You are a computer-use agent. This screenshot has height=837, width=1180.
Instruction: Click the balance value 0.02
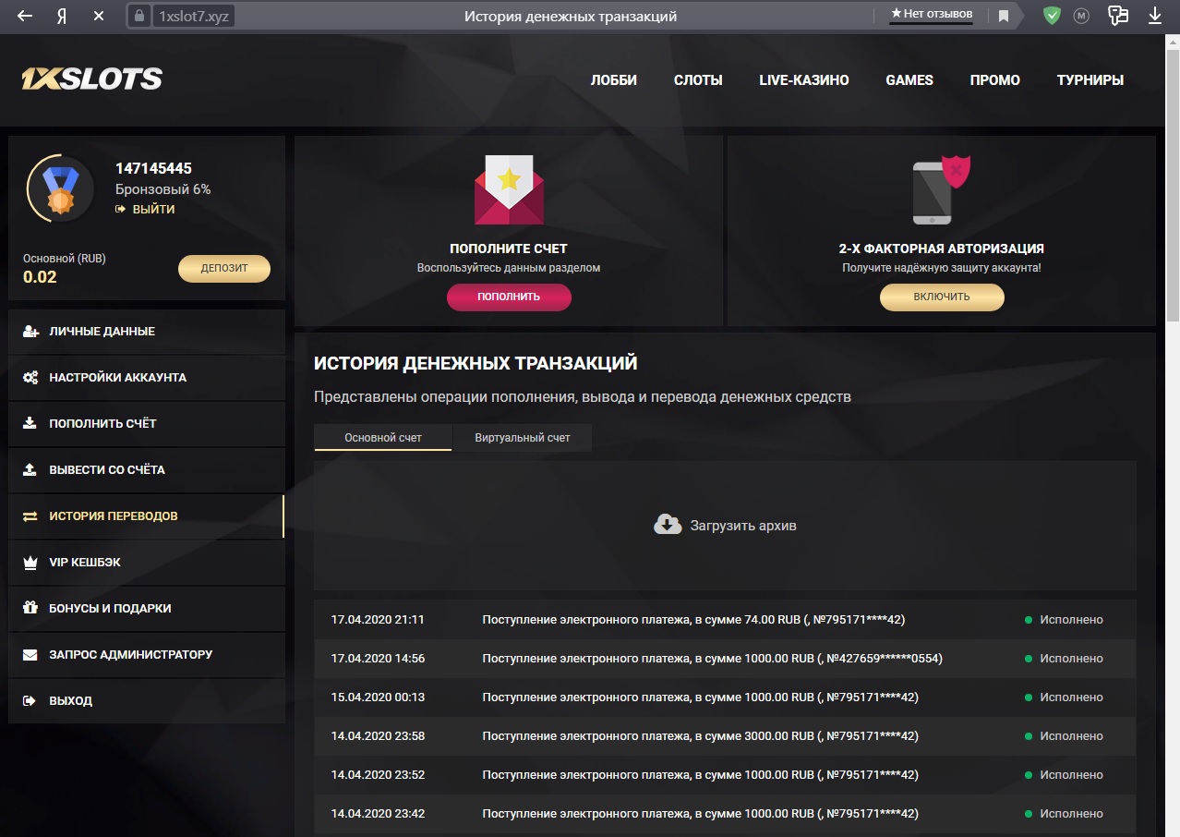[40, 277]
